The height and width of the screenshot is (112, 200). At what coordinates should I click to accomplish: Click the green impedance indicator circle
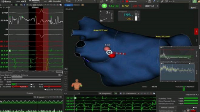coord(104,6)
